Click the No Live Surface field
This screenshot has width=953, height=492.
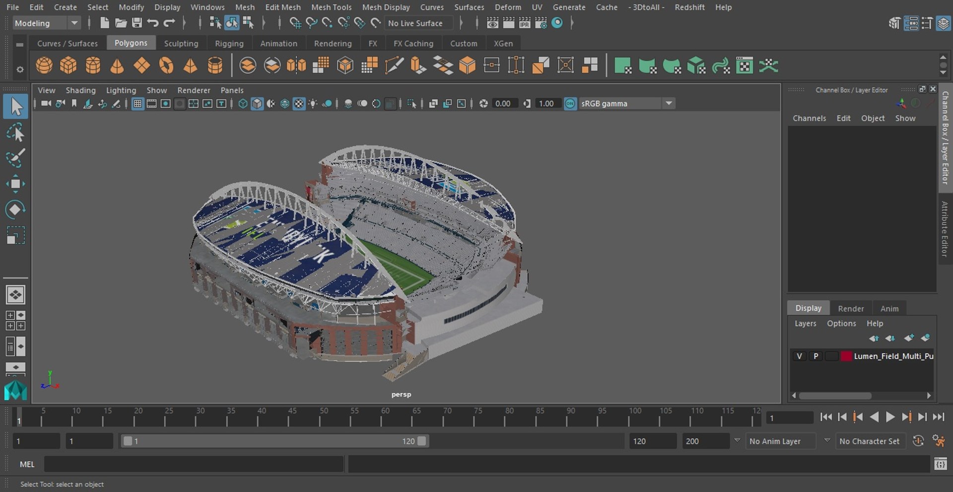coord(419,23)
